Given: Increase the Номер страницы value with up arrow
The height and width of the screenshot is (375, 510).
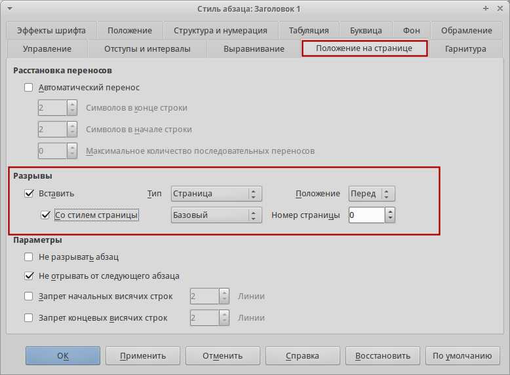Looking at the screenshot, I should 390,211.
